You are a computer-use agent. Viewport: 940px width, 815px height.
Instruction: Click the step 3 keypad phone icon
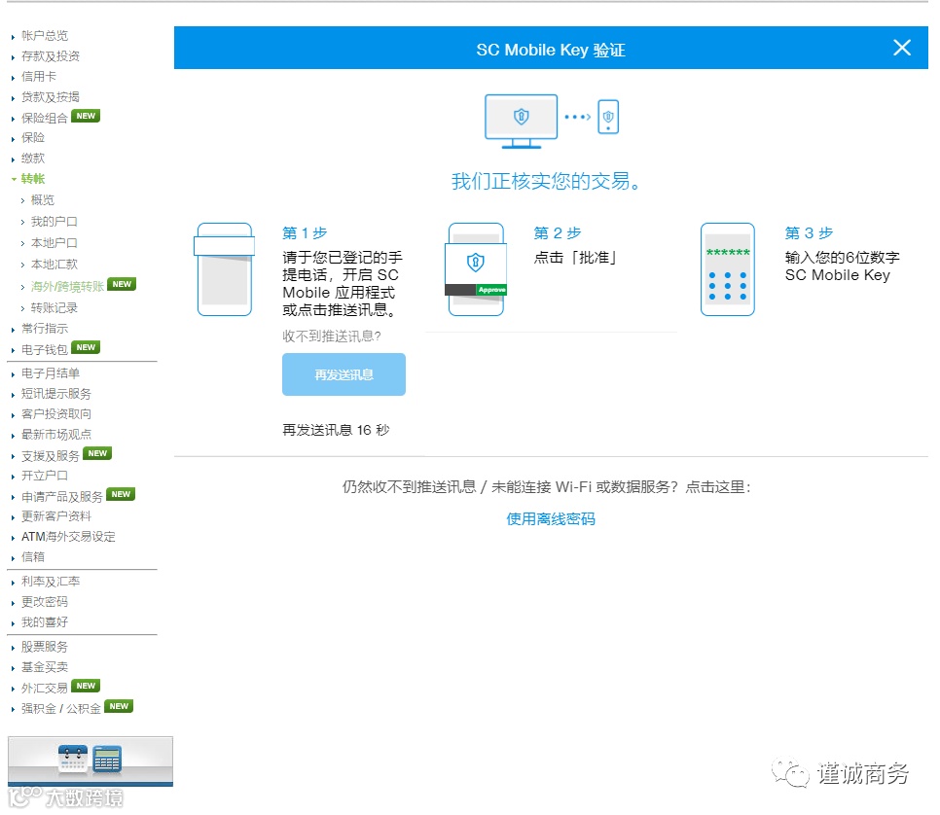click(727, 269)
